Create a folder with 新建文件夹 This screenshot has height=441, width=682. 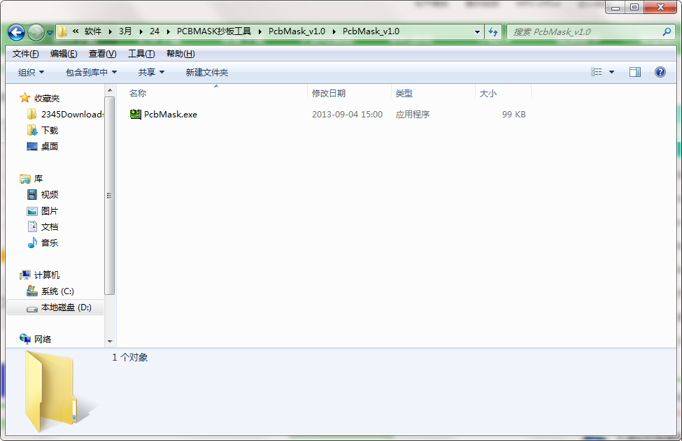pyautogui.click(x=207, y=72)
